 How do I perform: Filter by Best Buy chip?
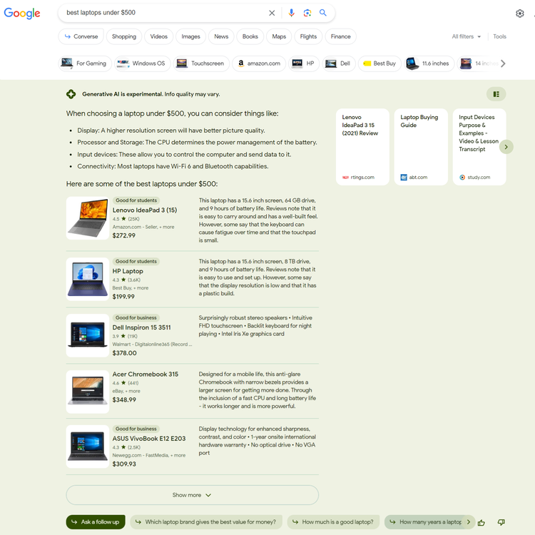coord(379,63)
